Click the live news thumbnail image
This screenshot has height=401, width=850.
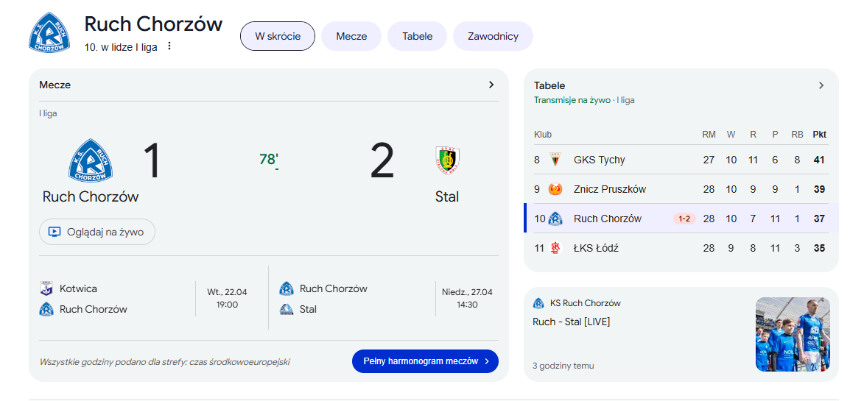click(793, 334)
